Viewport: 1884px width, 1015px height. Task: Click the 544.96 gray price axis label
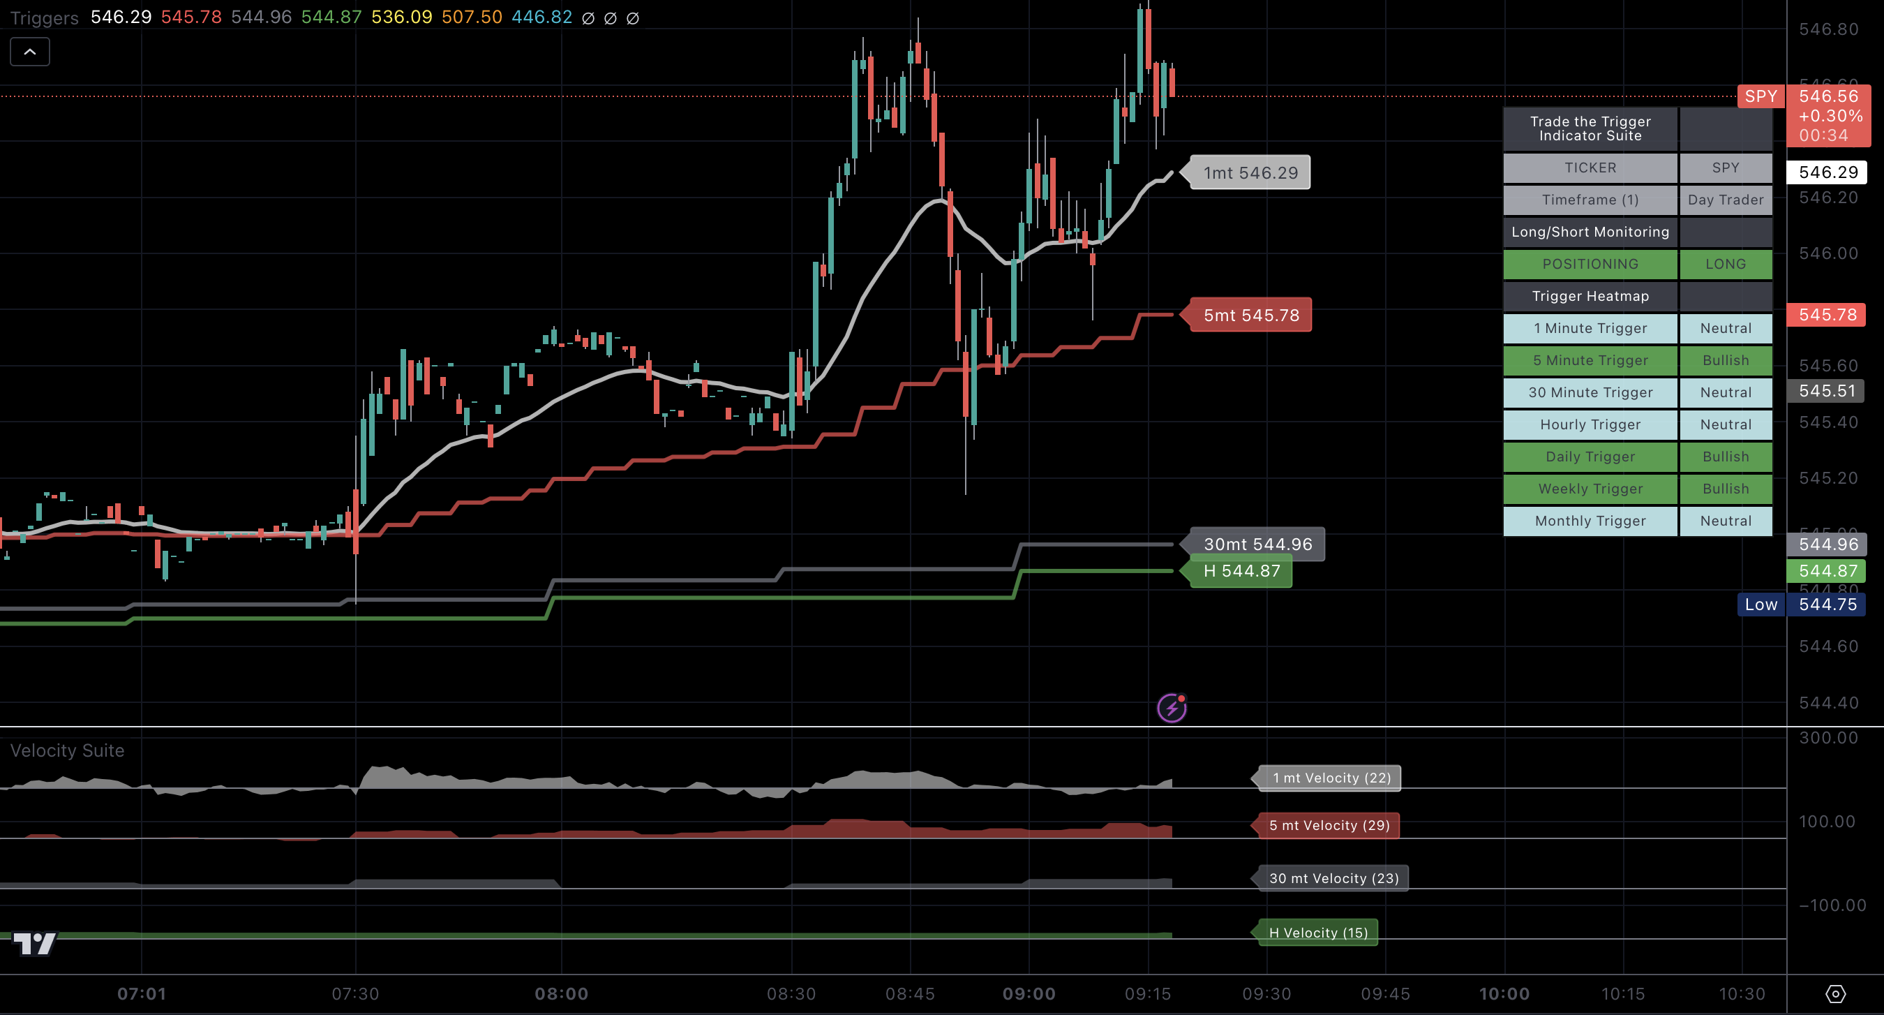tap(1827, 544)
